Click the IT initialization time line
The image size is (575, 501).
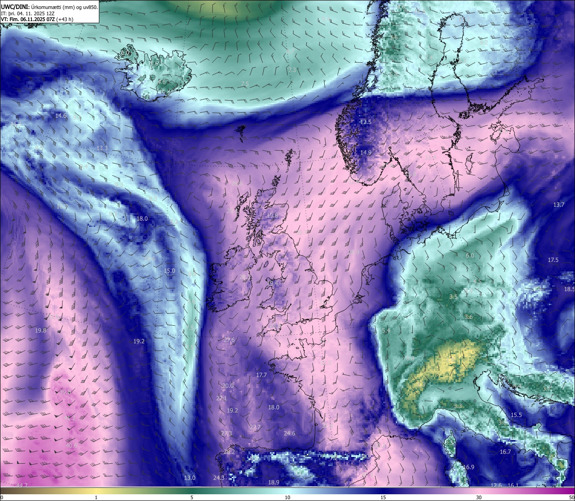click(28, 13)
